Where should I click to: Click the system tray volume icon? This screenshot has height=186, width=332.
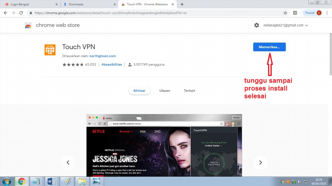tap(299, 182)
